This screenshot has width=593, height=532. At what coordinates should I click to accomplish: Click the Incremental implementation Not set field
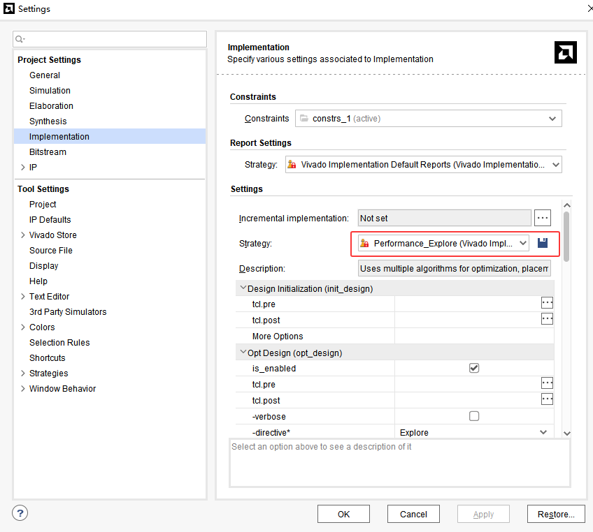pyautogui.click(x=444, y=218)
